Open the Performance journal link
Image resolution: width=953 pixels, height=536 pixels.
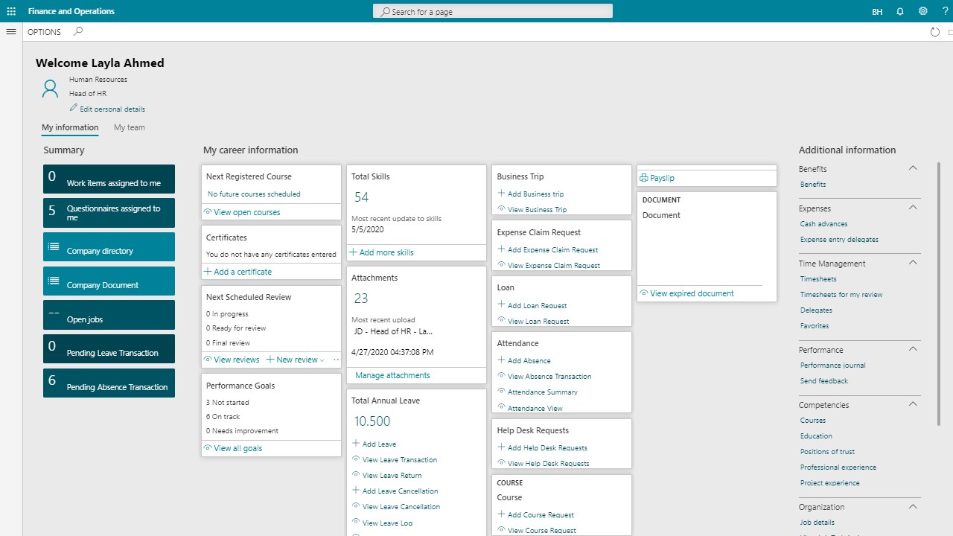(832, 366)
